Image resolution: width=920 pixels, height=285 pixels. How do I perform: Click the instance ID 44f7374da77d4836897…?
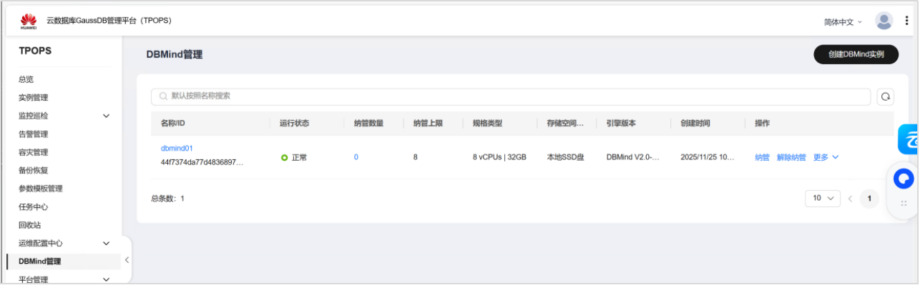tap(202, 163)
